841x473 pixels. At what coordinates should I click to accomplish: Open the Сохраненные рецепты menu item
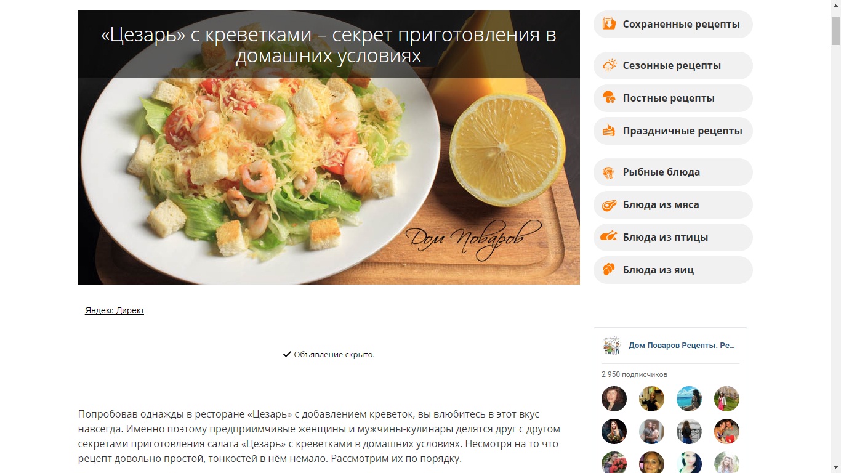click(x=673, y=24)
